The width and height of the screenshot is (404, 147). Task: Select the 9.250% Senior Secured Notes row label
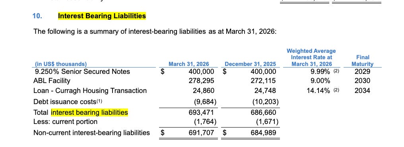pyautogui.click(x=82, y=71)
